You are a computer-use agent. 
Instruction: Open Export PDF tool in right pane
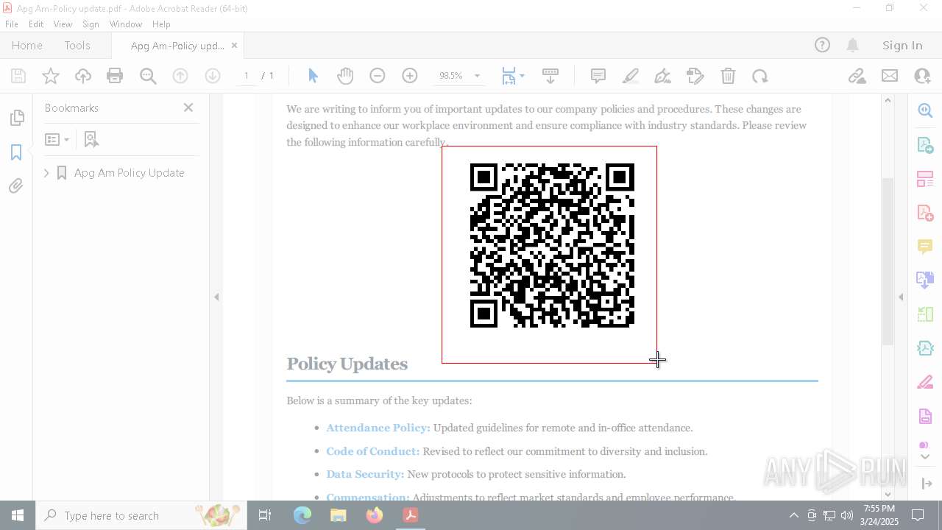[x=925, y=144]
